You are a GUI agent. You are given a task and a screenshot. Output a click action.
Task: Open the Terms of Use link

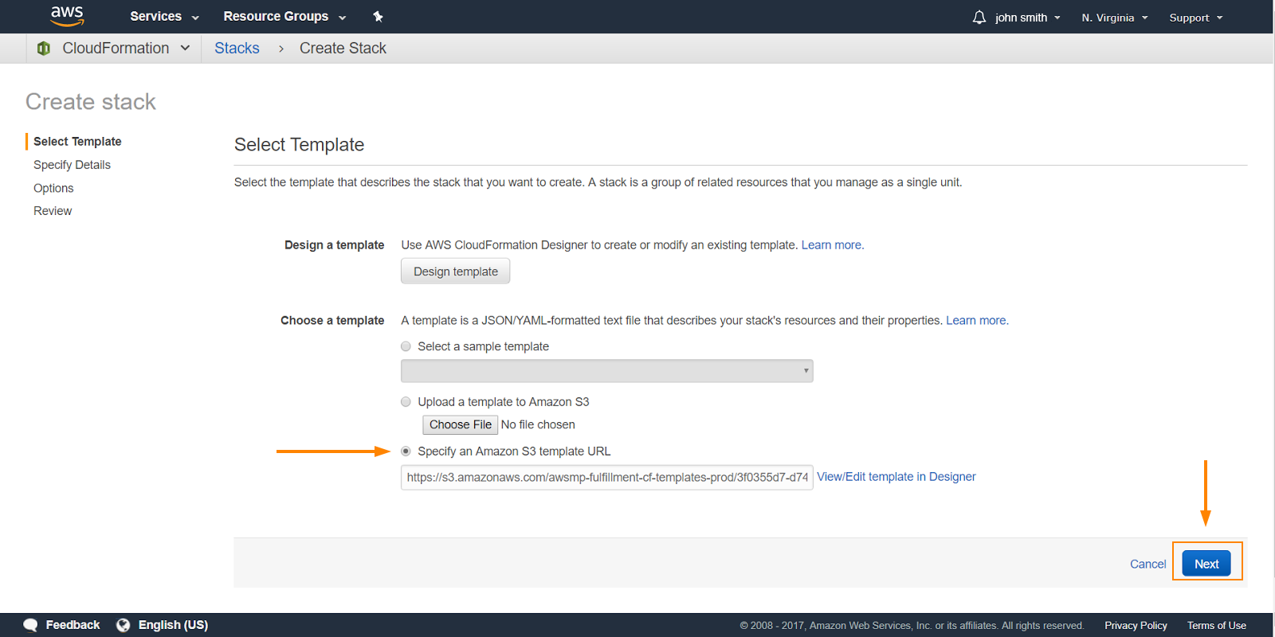1217,626
